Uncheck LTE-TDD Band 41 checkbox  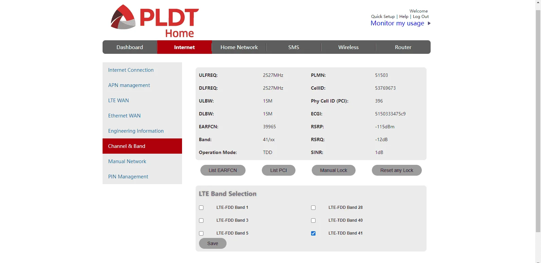coord(313,233)
